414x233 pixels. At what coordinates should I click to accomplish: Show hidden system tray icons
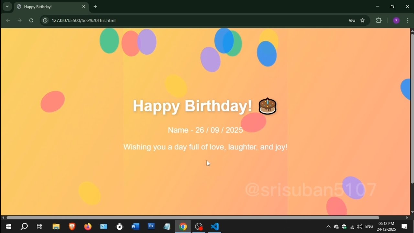click(x=328, y=227)
